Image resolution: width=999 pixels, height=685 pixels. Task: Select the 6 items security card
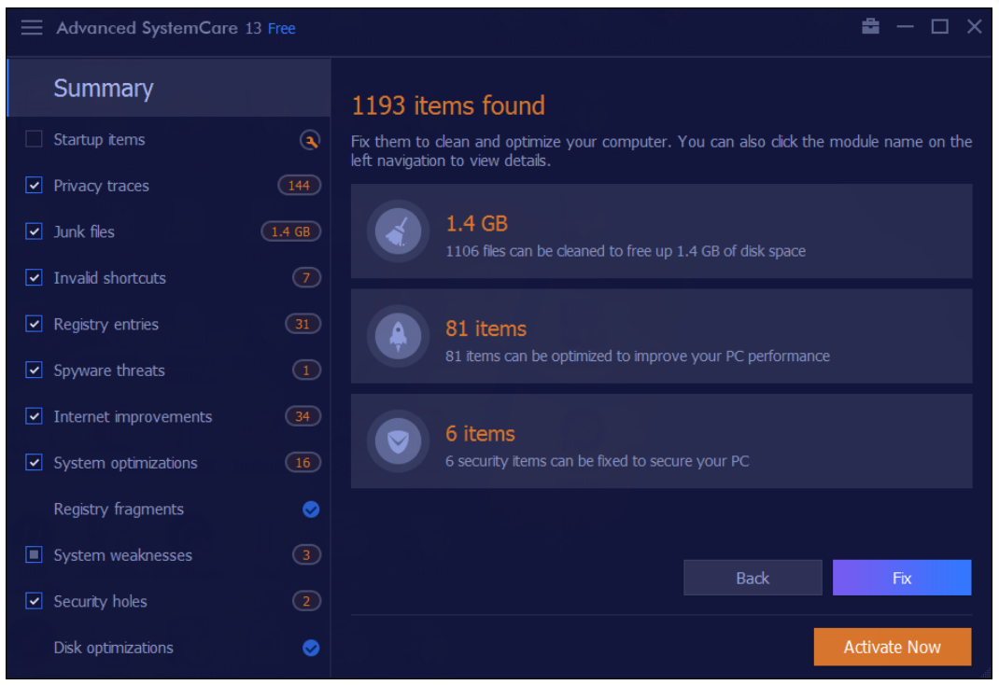661,441
